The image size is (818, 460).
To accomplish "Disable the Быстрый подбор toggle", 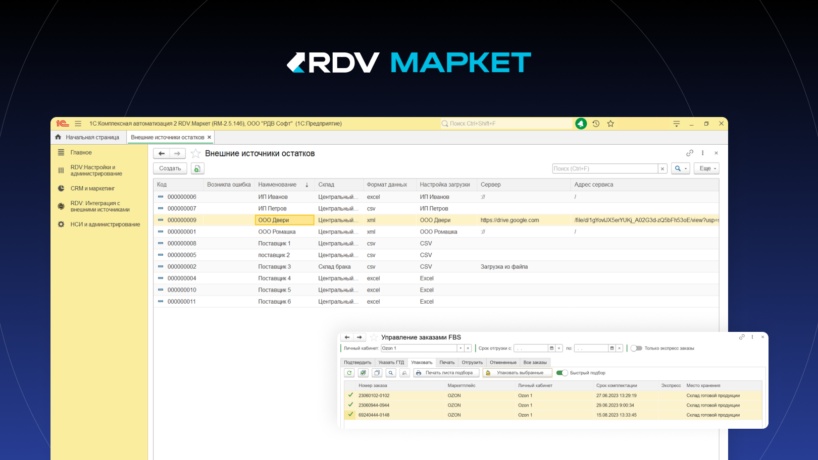I will point(562,373).
